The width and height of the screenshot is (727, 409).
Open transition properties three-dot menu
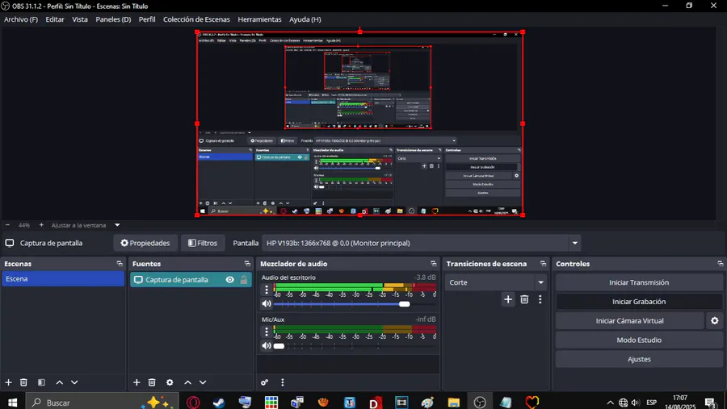540,299
